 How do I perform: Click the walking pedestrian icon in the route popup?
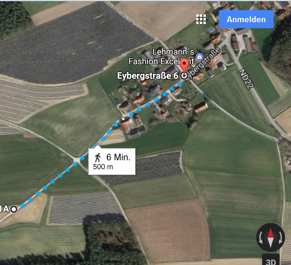tap(98, 158)
